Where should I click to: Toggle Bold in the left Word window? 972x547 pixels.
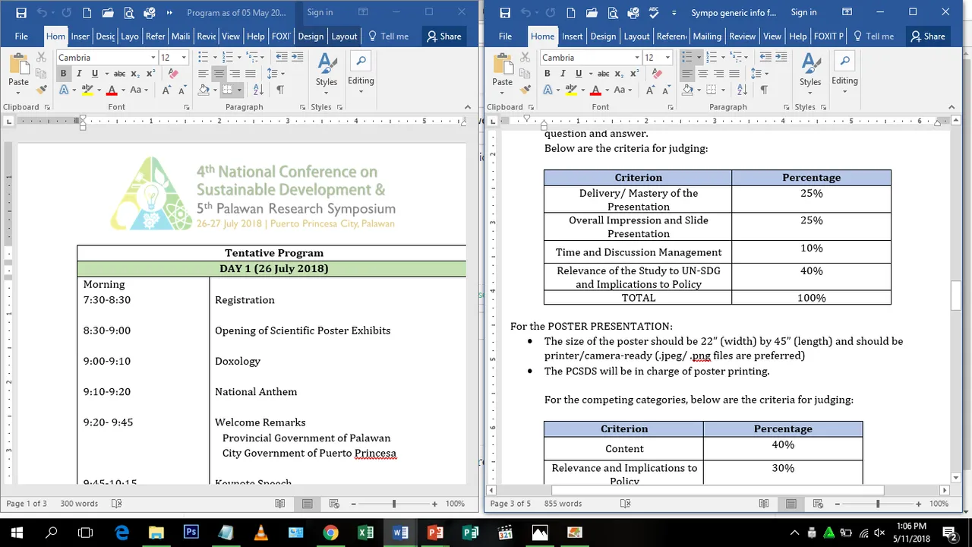pyautogui.click(x=63, y=74)
